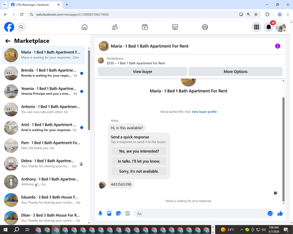Send 'Yes, are you interested?' quick response
Viewport: 293px width, 234px height.
point(139,151)
